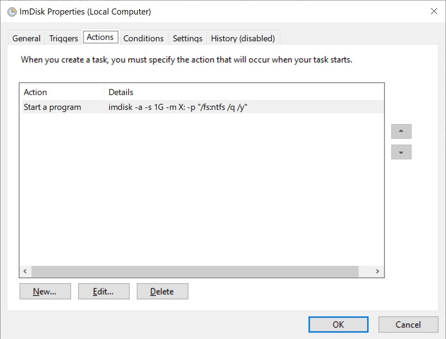Delete the selected action
Screen dimensions: 446x339
(162, 291)
